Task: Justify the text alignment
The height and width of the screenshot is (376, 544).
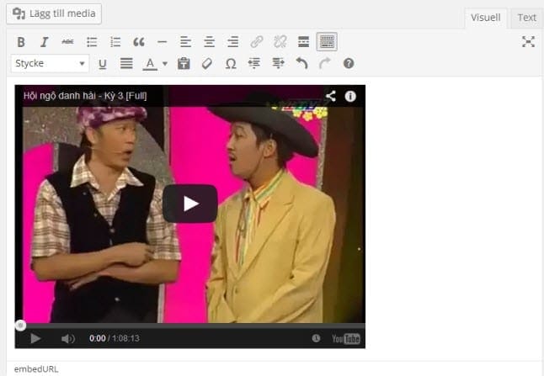Action: coord(126,64)
